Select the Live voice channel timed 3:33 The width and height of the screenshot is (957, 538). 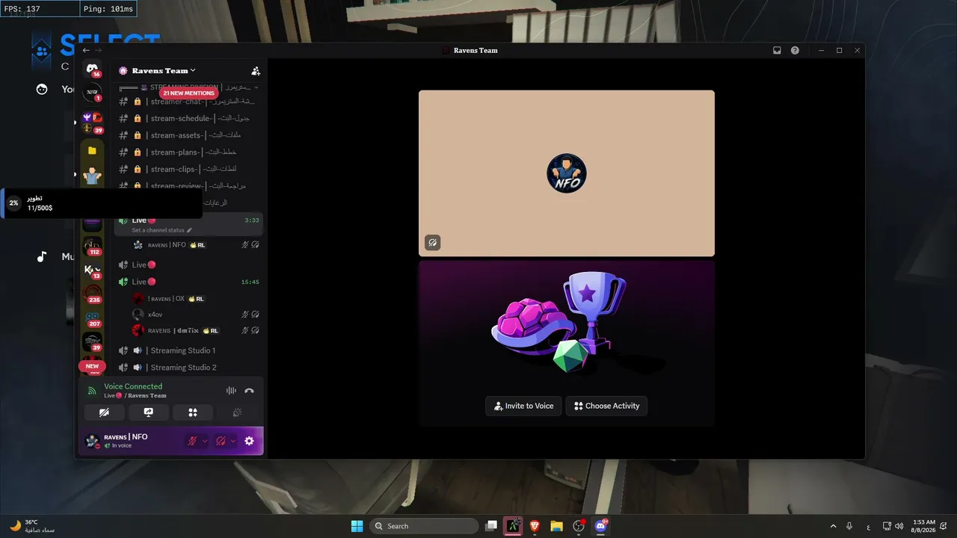188,224
